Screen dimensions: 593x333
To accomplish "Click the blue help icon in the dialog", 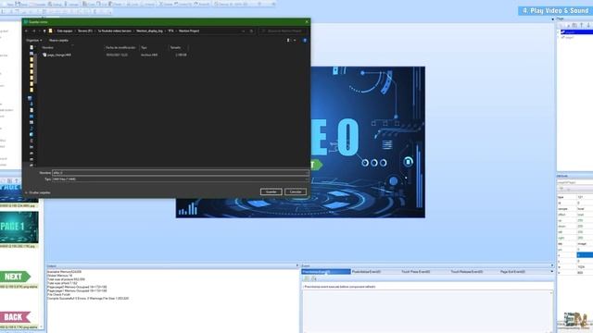I will pyautogui.click(x=305, y=40).
